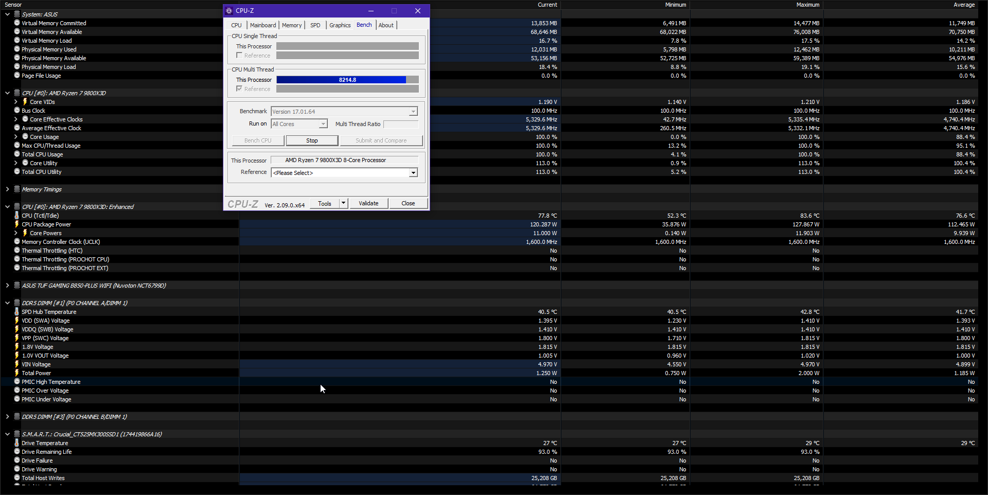This screenshot has height=495, width=988.
Task: Click the clock icon beside Bus Clock
Action: click(x=17, y=111)
